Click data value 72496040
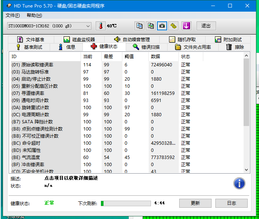Viewport: 259px width, 219px height. [x=161, y=65]
